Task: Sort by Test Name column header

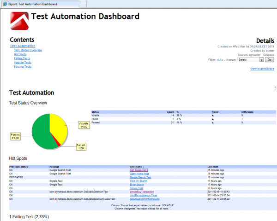Action: click(x=137, y=167)
